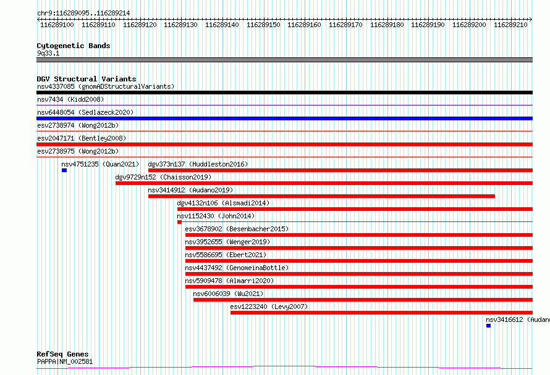
Task: Click dgv4132n106 (Alsmadi2014) label
Action: coord(223,203)
